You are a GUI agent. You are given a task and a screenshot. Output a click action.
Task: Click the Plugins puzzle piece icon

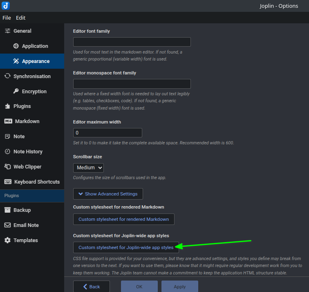point(7,106)
